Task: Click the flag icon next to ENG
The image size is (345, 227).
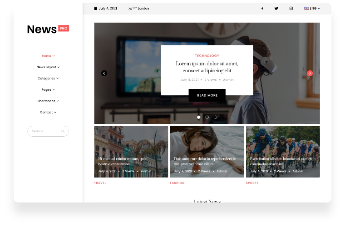Action: [x=306, y=8]
